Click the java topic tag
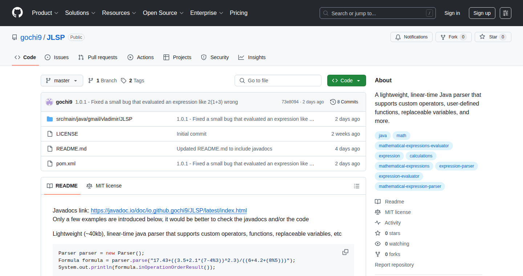523x276 pixels. 383,136
